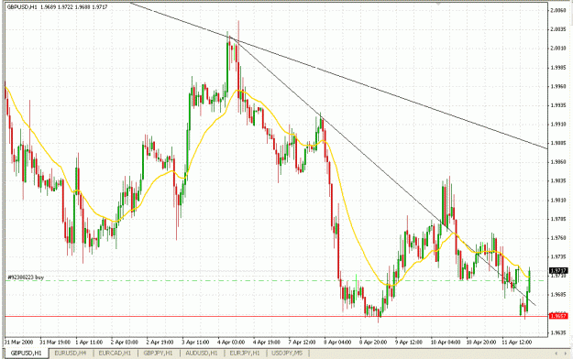Switch to the GBPUSD,H1 chart tab
573x359 pixels.
tap(27, 354)
